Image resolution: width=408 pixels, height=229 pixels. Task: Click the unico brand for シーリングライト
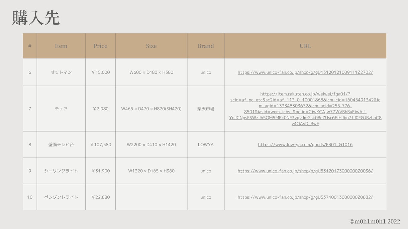206,171
